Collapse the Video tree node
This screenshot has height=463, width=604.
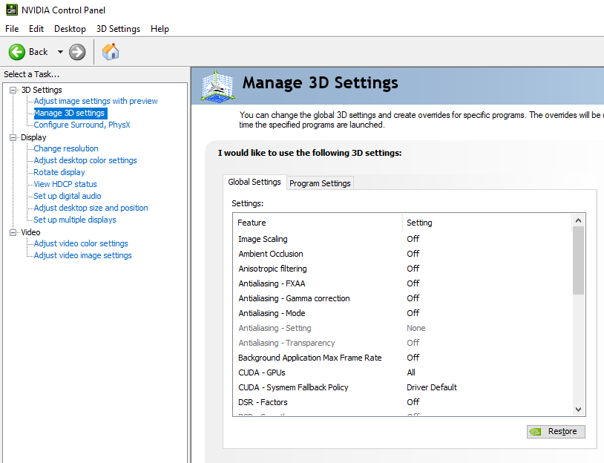(x=13, y=232)
